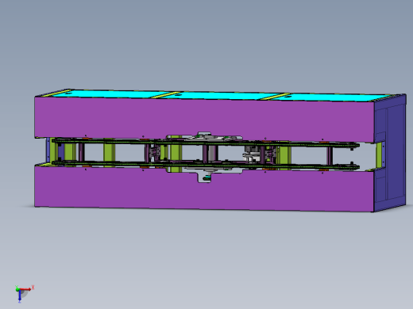Select the lower green chain rail
Viewport: 413px width, 309px height.
[205, 166]
